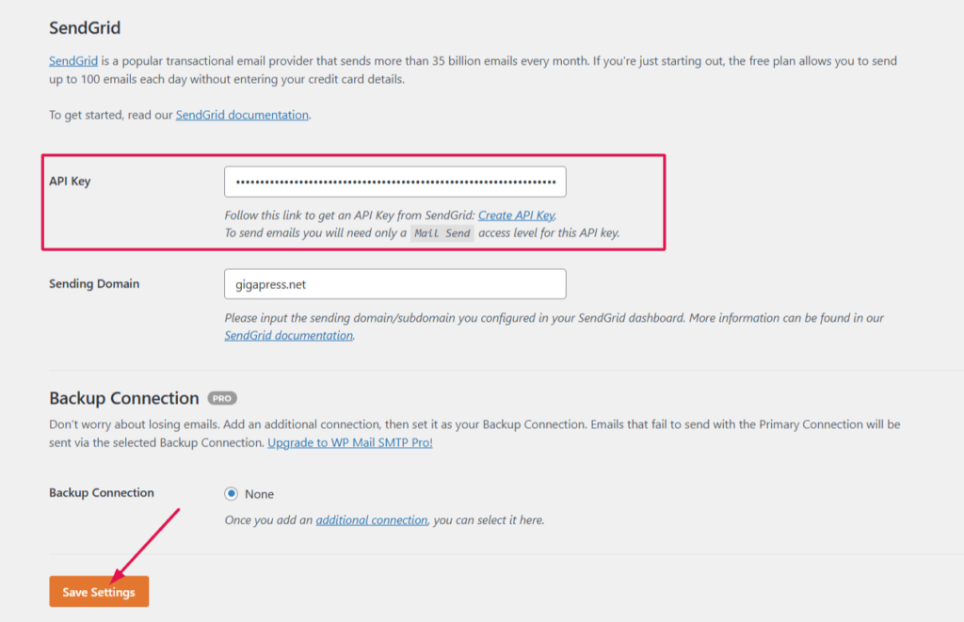This screenshot has height=622, width=964.
Task: Open the additional connection link
Action: click(x=371, y=520)
